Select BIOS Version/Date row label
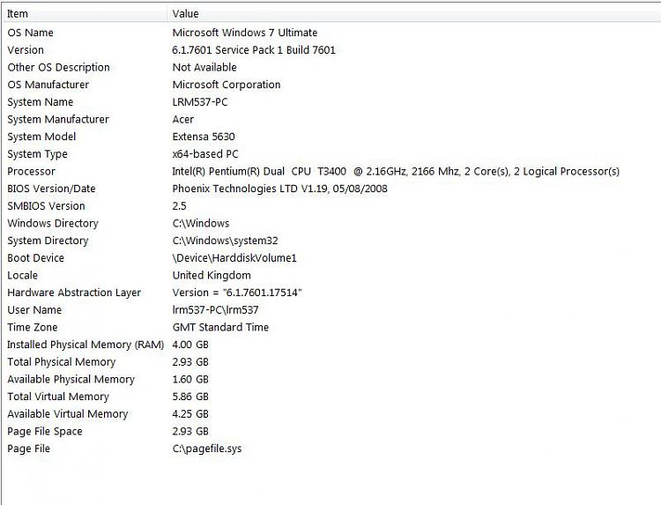 [51, 189]
